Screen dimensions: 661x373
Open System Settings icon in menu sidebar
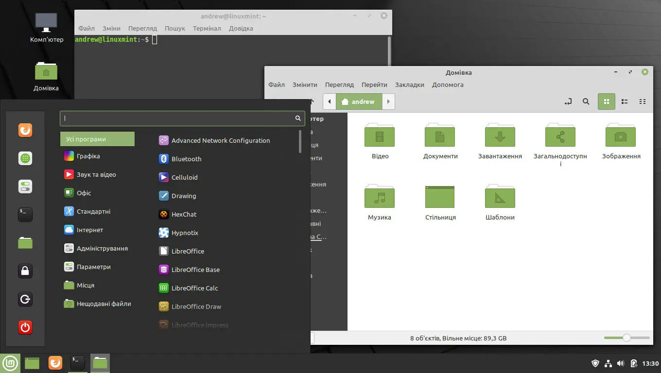pos(25,186)
